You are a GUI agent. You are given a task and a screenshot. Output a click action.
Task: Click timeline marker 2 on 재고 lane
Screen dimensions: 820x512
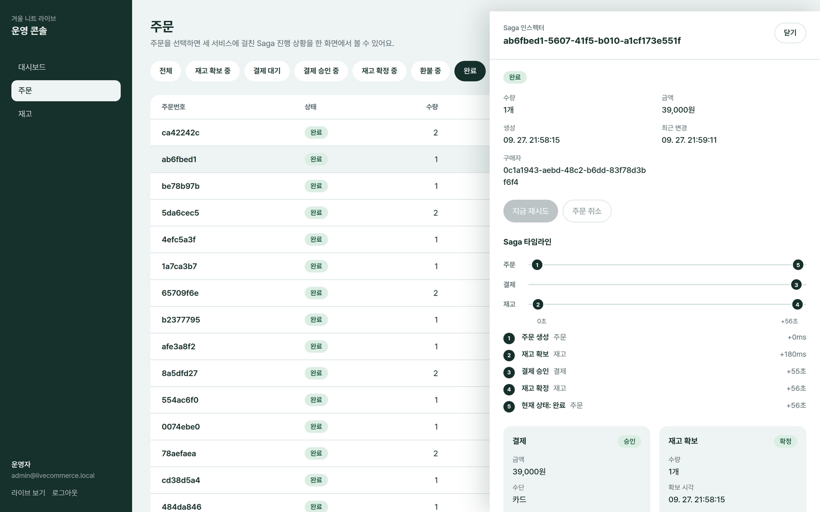point(538,304)
